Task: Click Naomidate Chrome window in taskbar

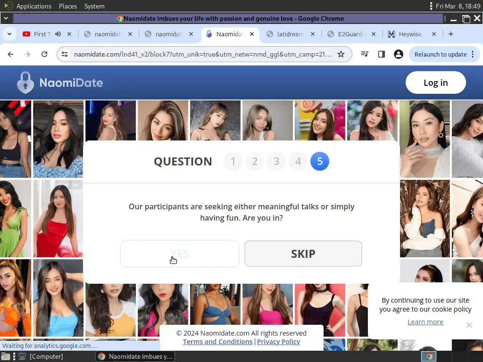Action: (135, 356)
